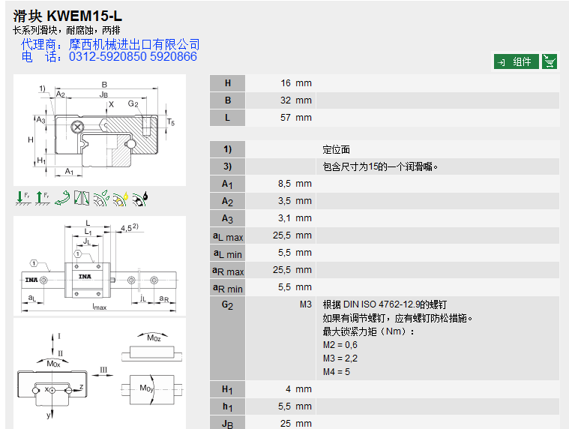569x429 pixels.
Task: Select the H dimension row label
Action: [x=228, y=83]
